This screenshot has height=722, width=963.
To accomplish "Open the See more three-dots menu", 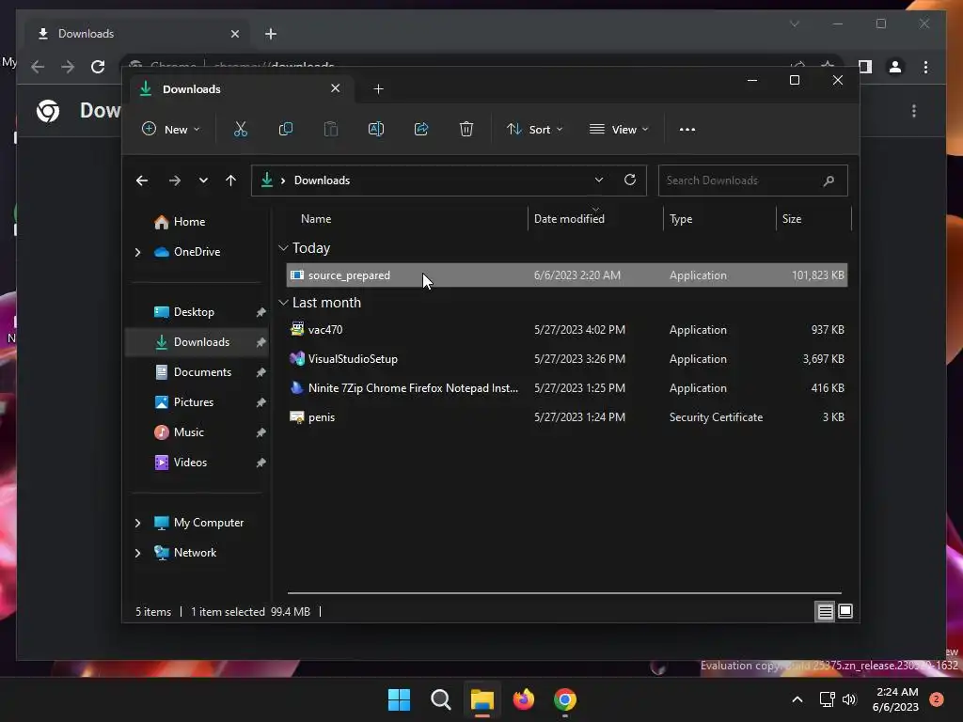I will point(687,130).
